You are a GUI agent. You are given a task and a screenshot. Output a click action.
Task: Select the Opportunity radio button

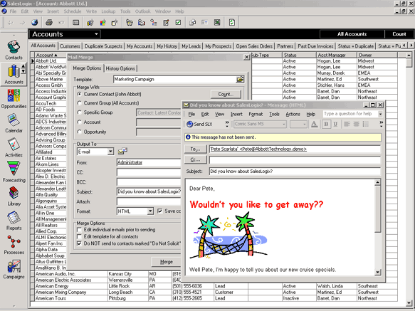[79, 132]
